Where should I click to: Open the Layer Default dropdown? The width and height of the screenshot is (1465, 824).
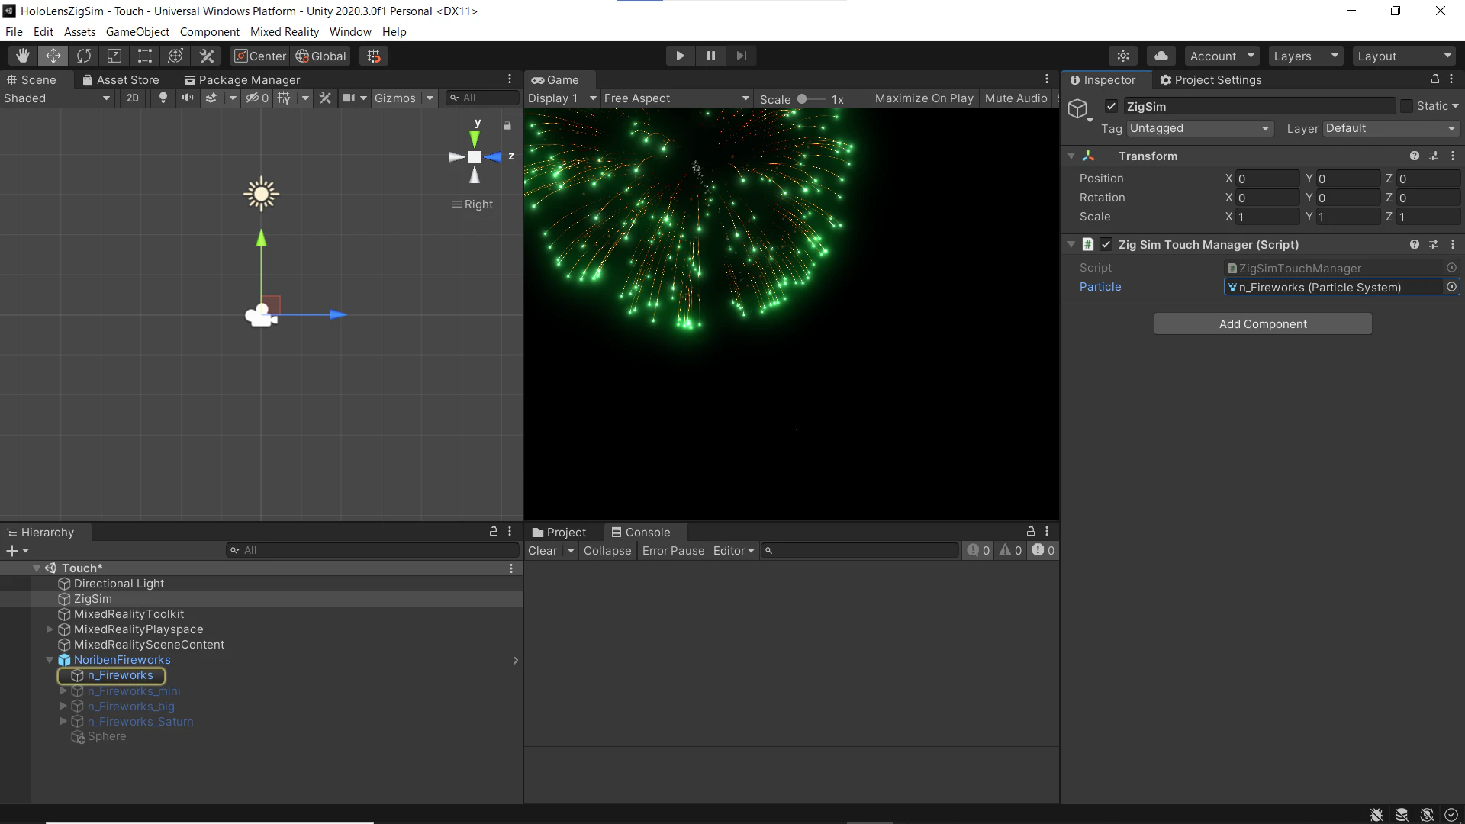1391,128
